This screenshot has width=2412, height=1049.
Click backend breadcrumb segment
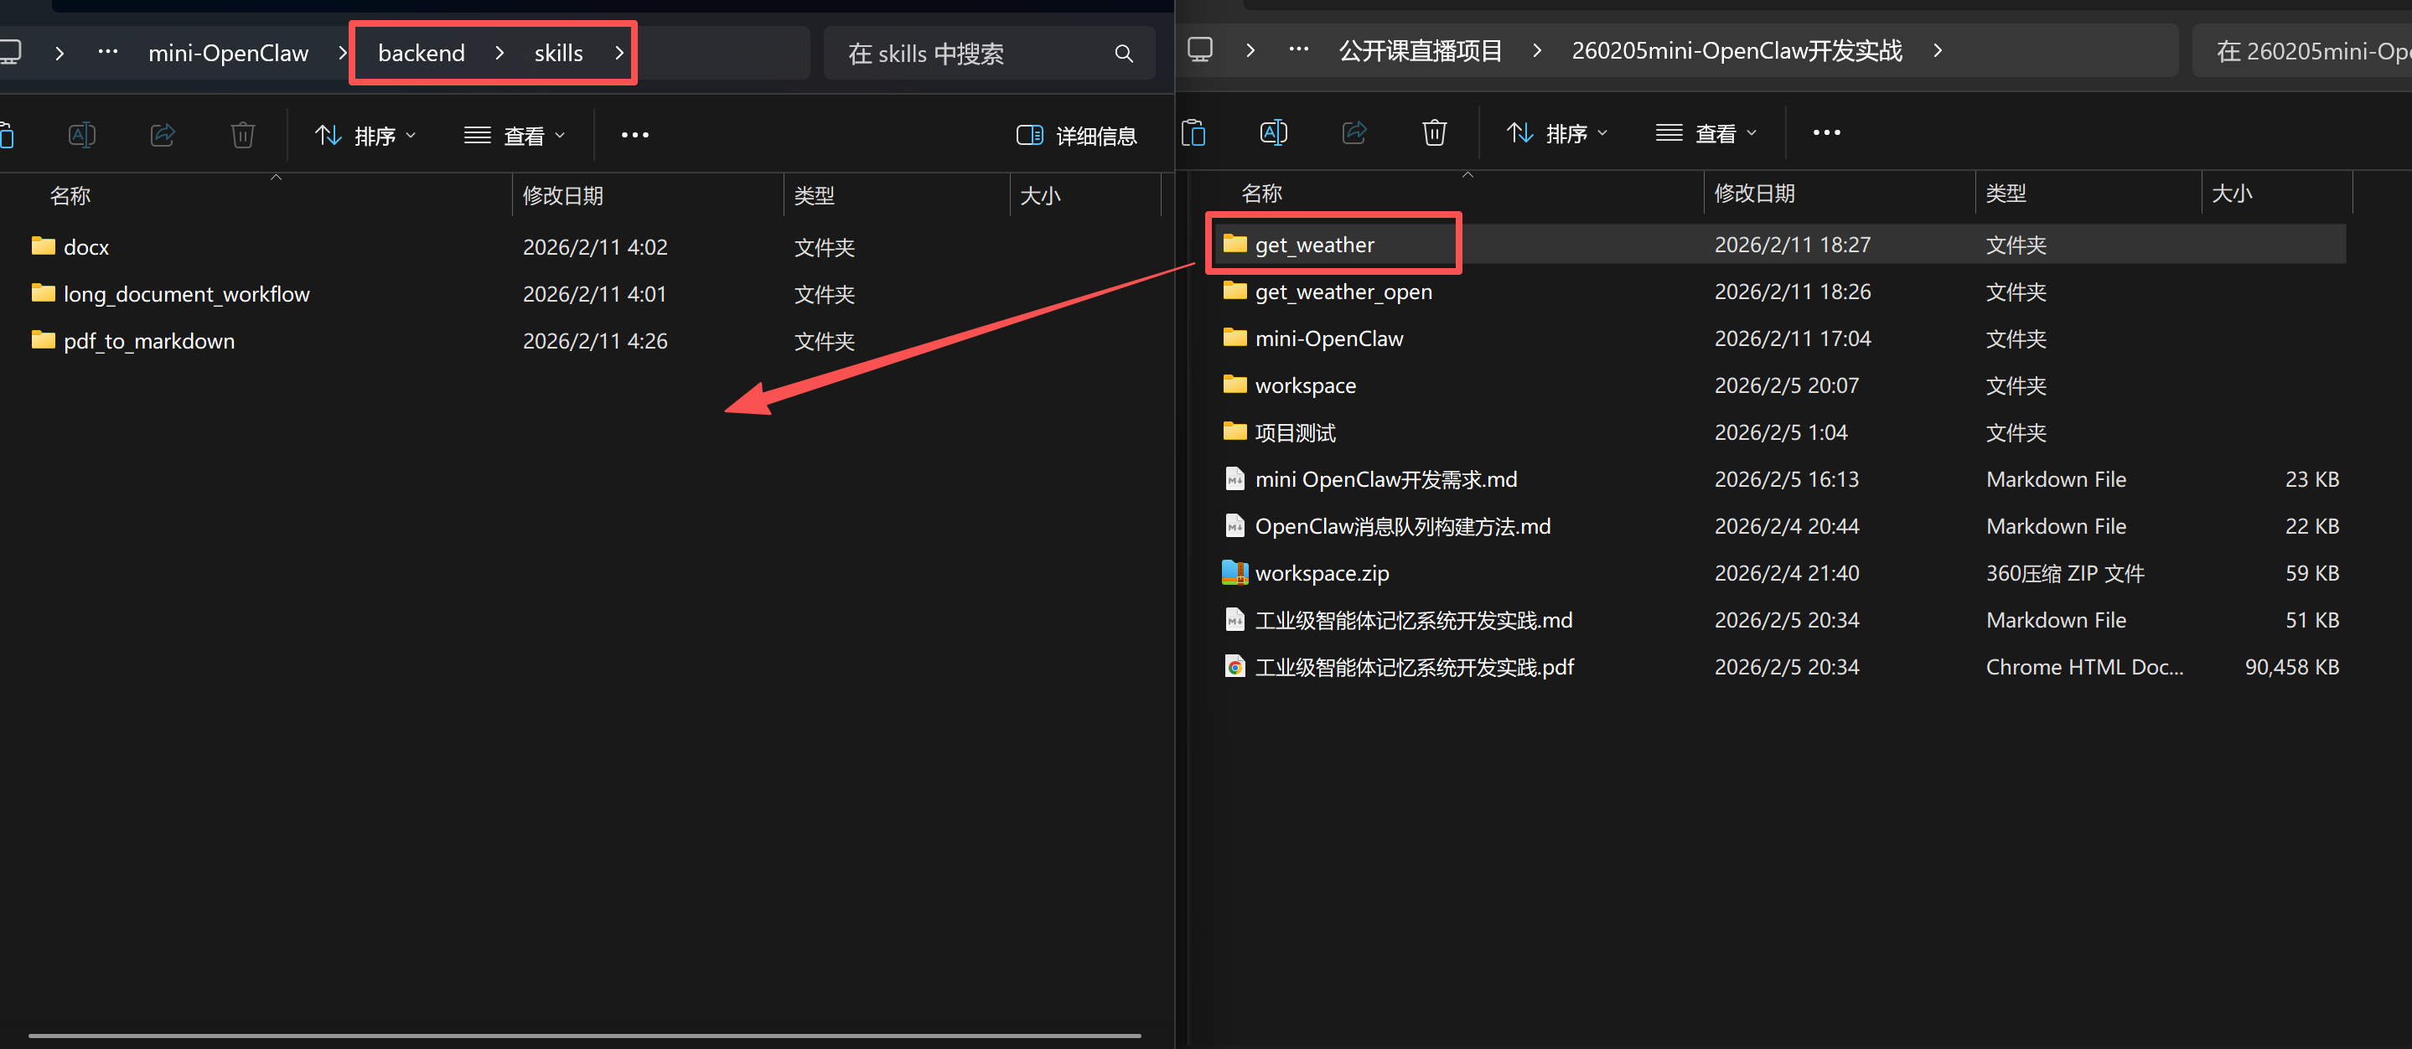(422, 54)
